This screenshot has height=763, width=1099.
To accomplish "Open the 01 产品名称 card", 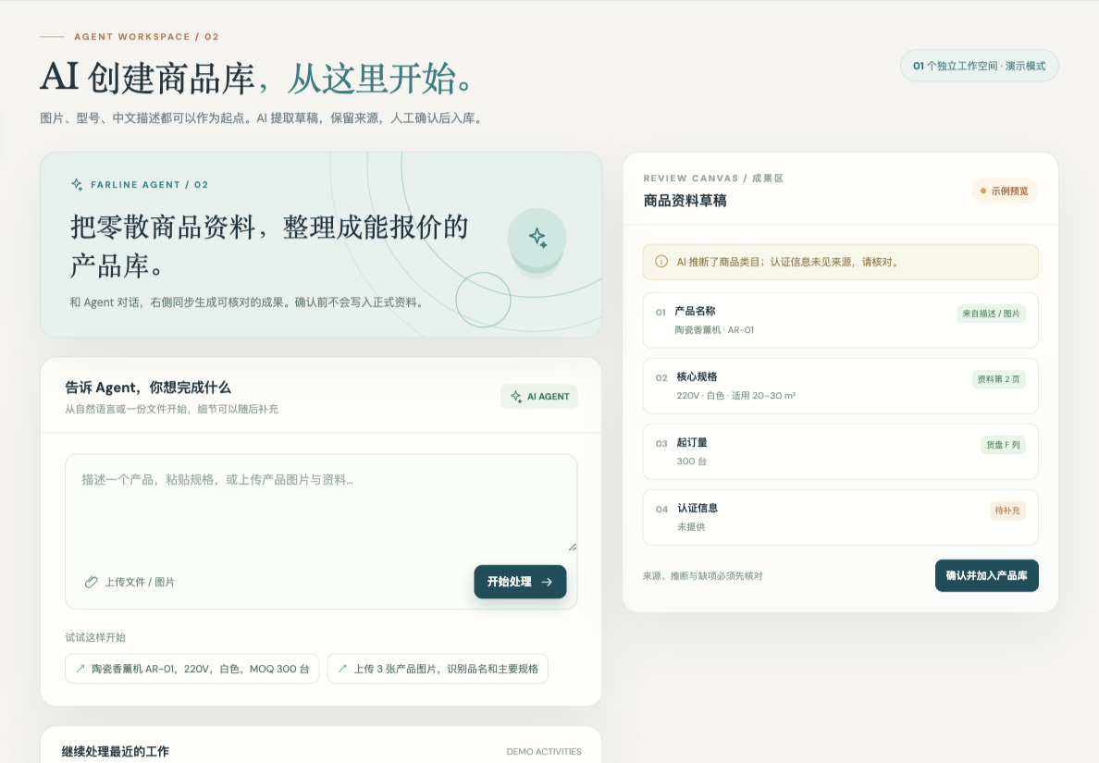I will point(840,320).
